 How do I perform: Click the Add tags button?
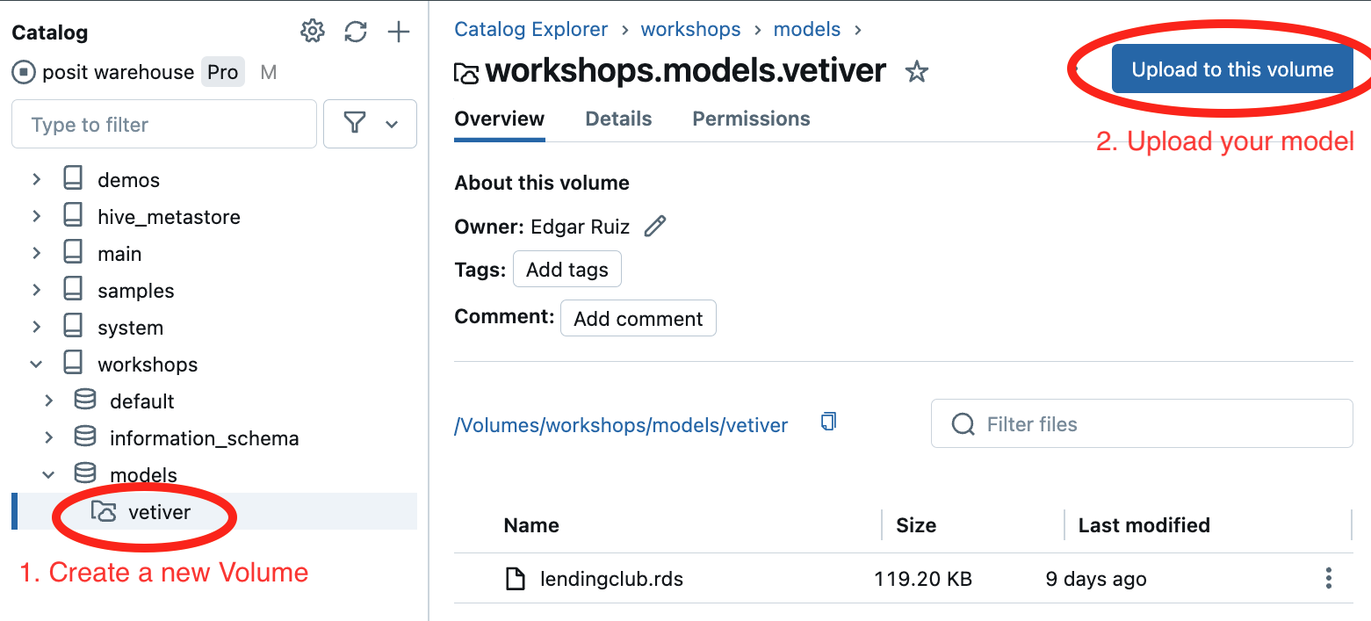[566, 270]
